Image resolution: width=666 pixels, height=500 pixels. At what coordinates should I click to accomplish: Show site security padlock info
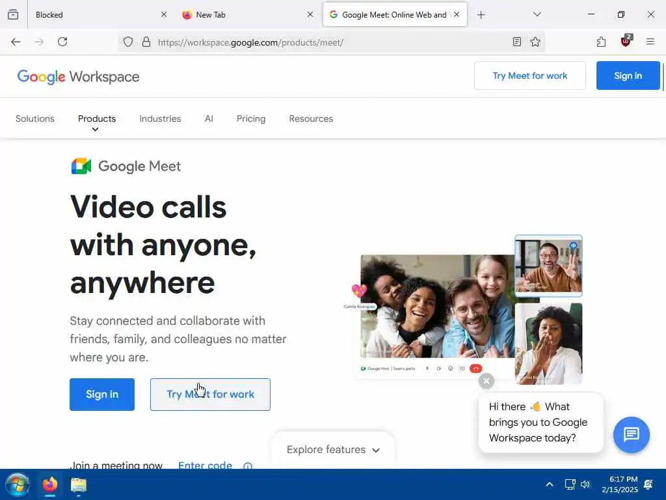coord(146,42)
